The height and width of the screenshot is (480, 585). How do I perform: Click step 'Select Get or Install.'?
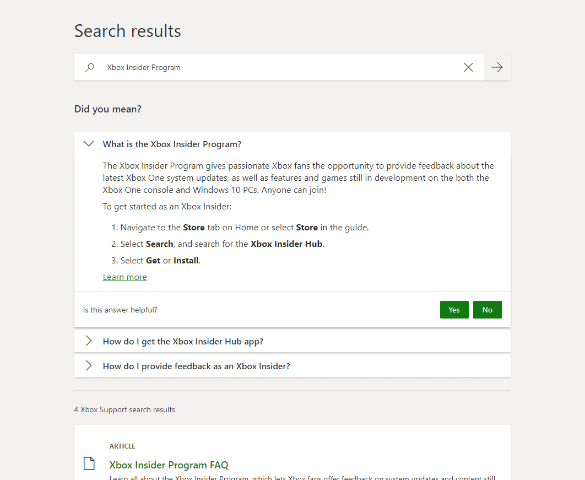(156, 261)
